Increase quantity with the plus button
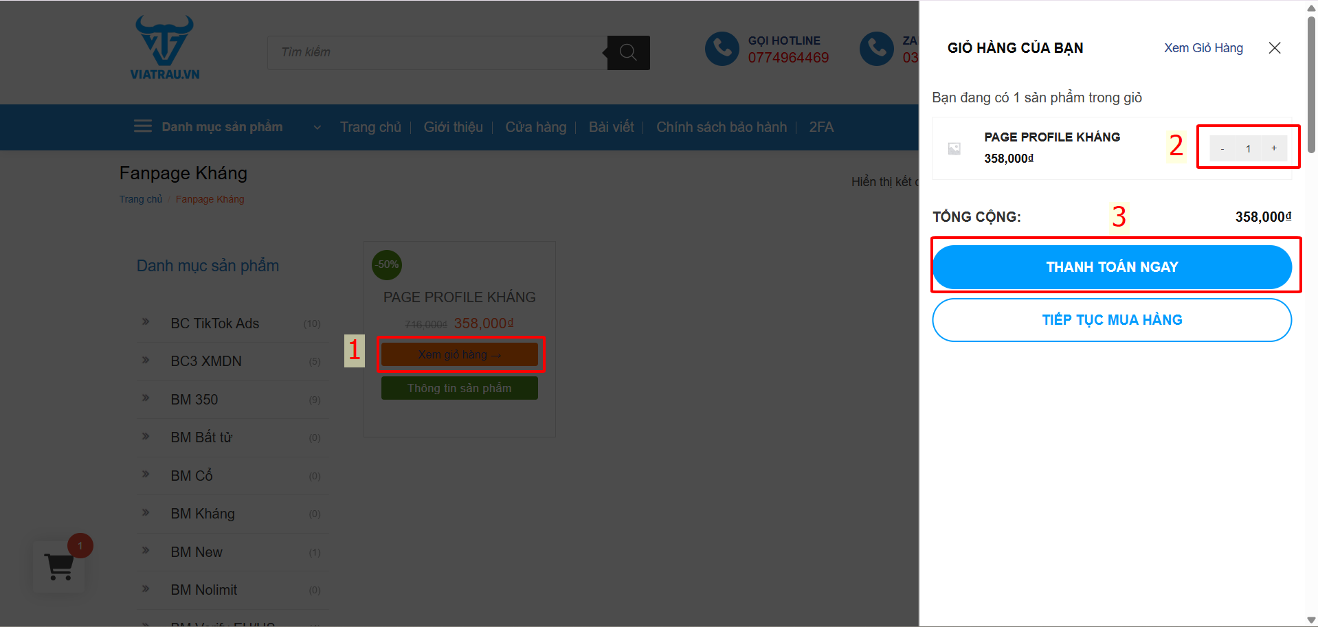Image resolution: width=1318 pixels, height=627 pixels. pos(1273,148)
